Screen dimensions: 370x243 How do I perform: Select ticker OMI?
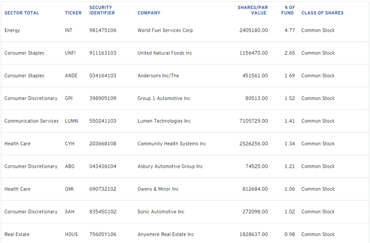tap(69, 189)
